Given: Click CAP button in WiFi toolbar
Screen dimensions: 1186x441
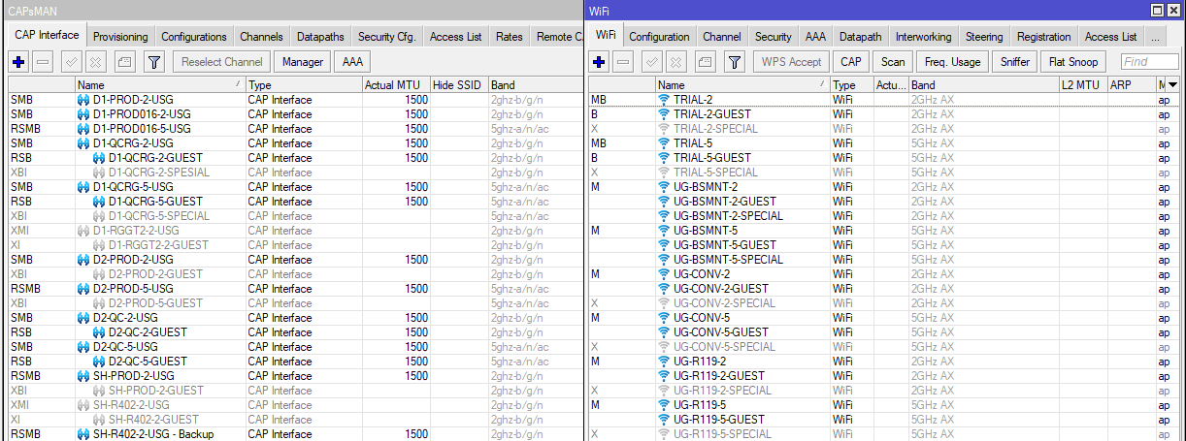Looking at the screenshot, I should tap(851, 62).
